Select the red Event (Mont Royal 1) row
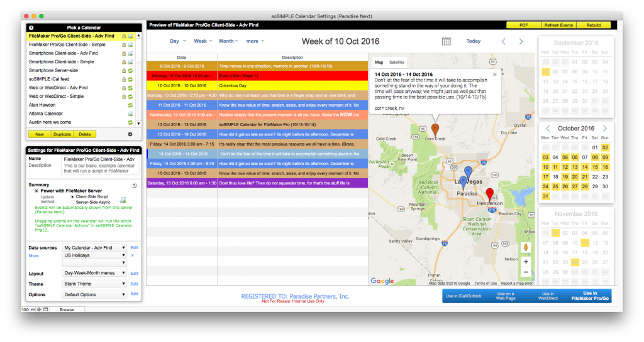This screenshot has width=644, height=342. click(x=257, y=76)
